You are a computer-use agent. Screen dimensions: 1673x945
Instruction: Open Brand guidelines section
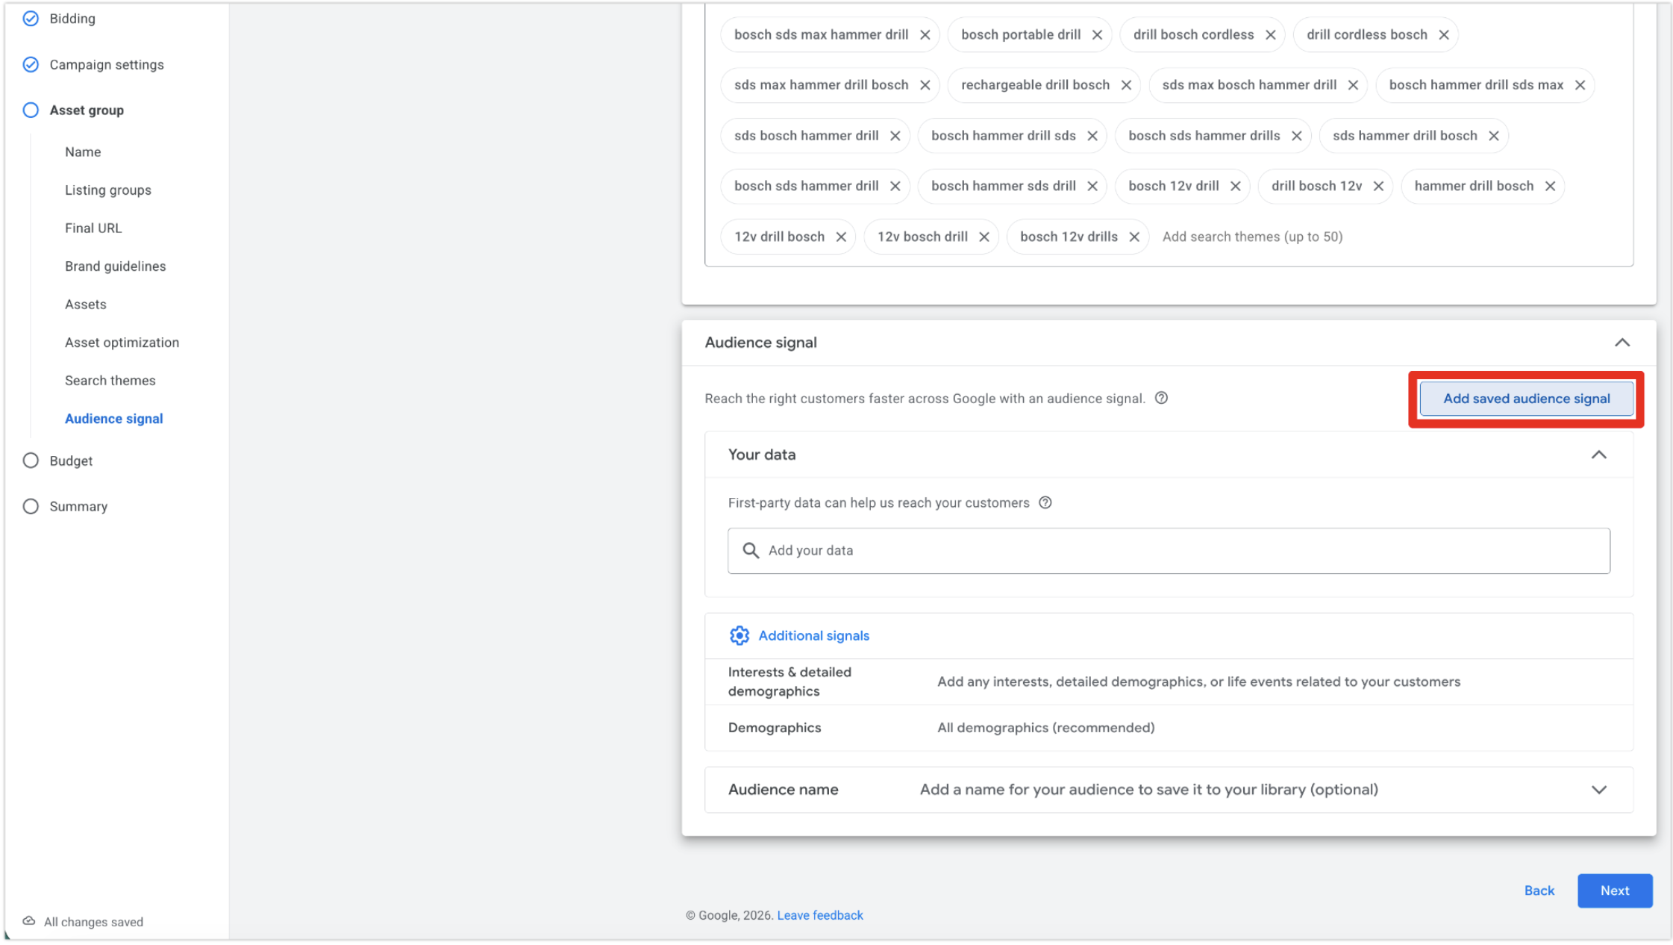coord(116,266)
